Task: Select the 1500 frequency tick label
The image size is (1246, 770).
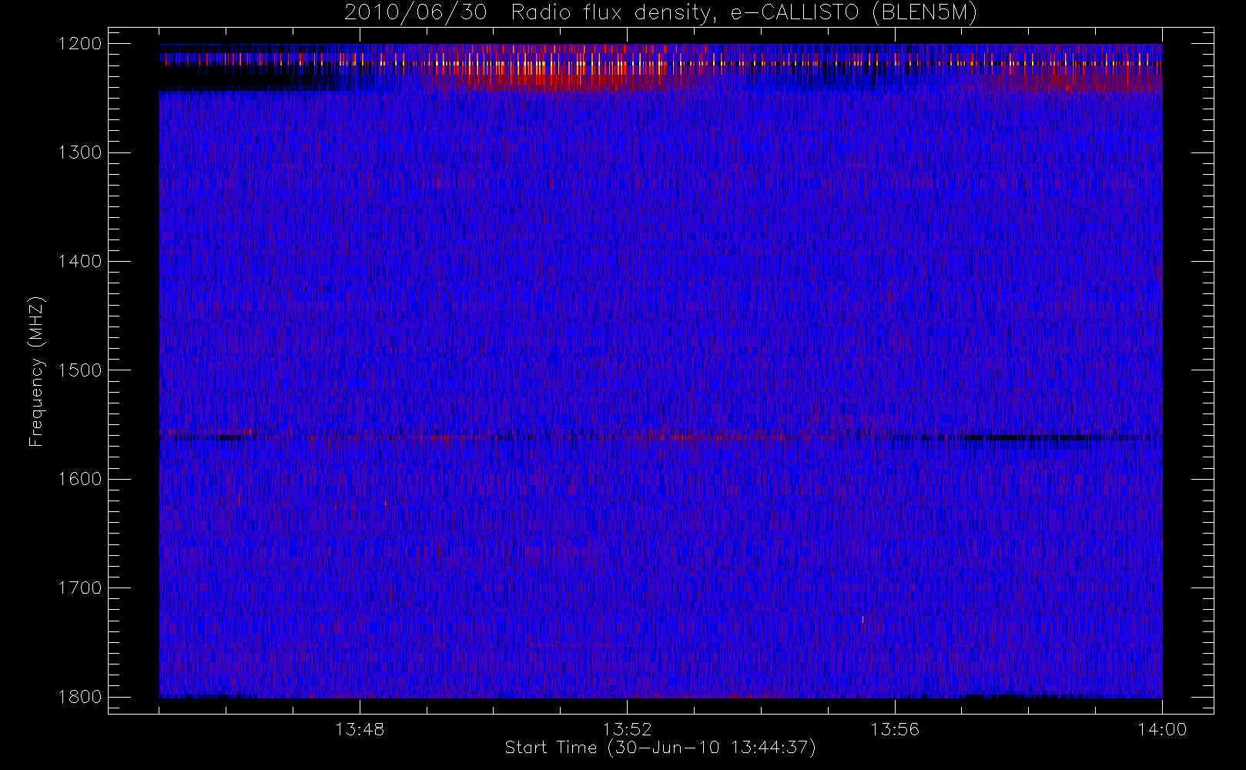Action: (80, 370)
